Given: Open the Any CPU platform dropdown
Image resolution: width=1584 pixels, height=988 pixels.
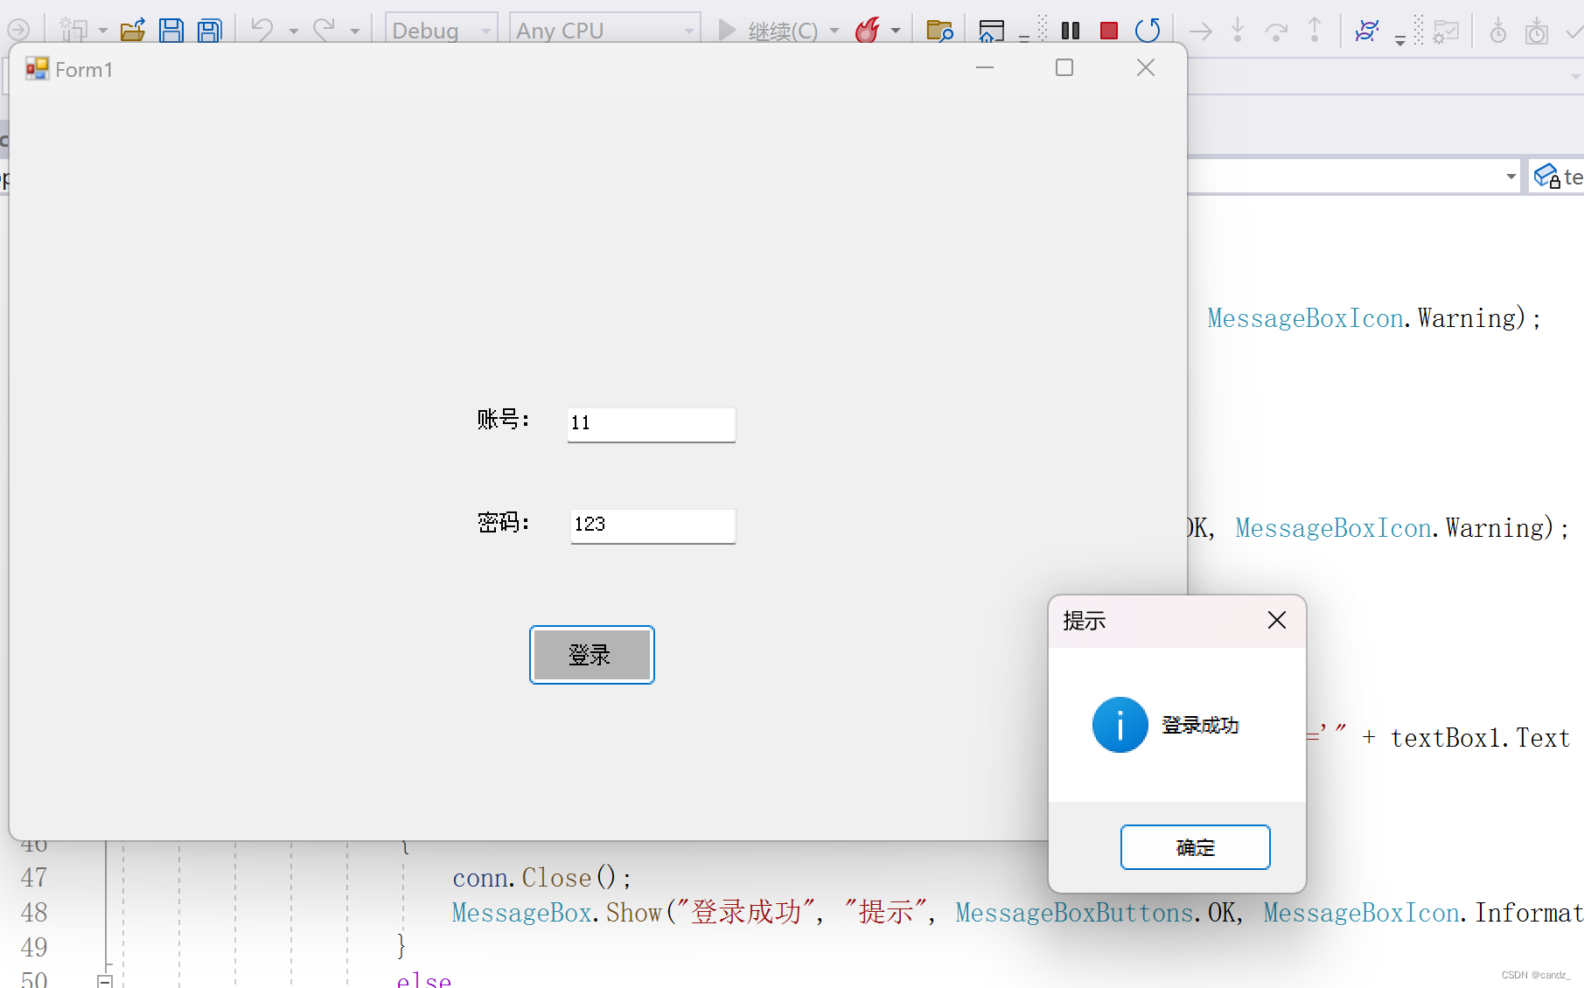Looking at the screenshot, I should click(x=688, y=29).
